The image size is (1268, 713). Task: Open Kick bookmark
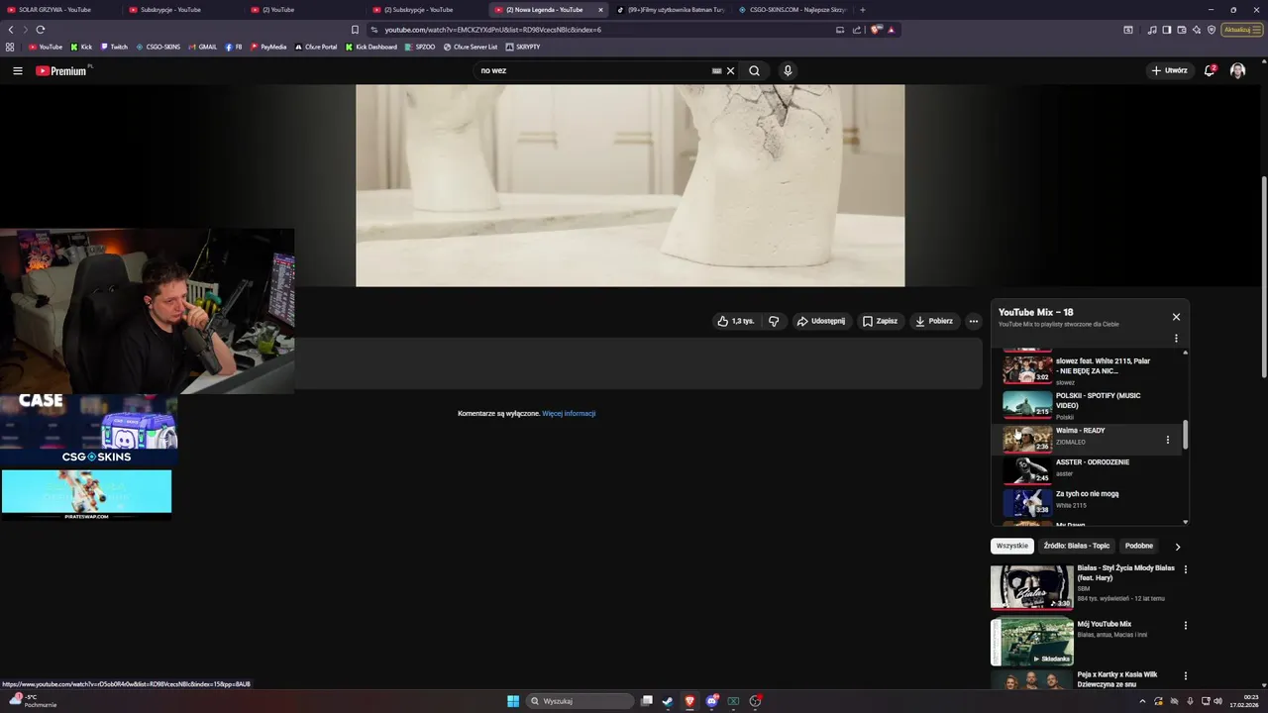[x=81, y=47]
